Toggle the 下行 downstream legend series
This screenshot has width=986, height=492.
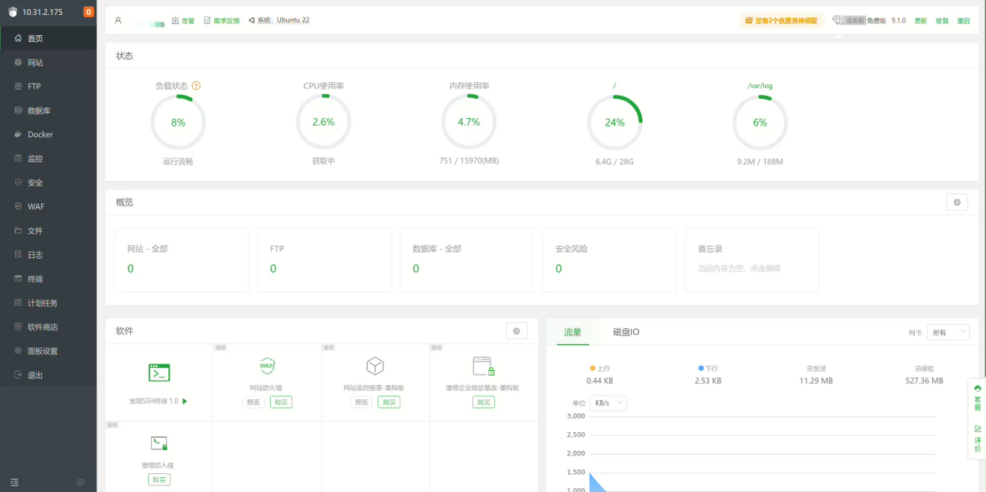coord(708,369)
